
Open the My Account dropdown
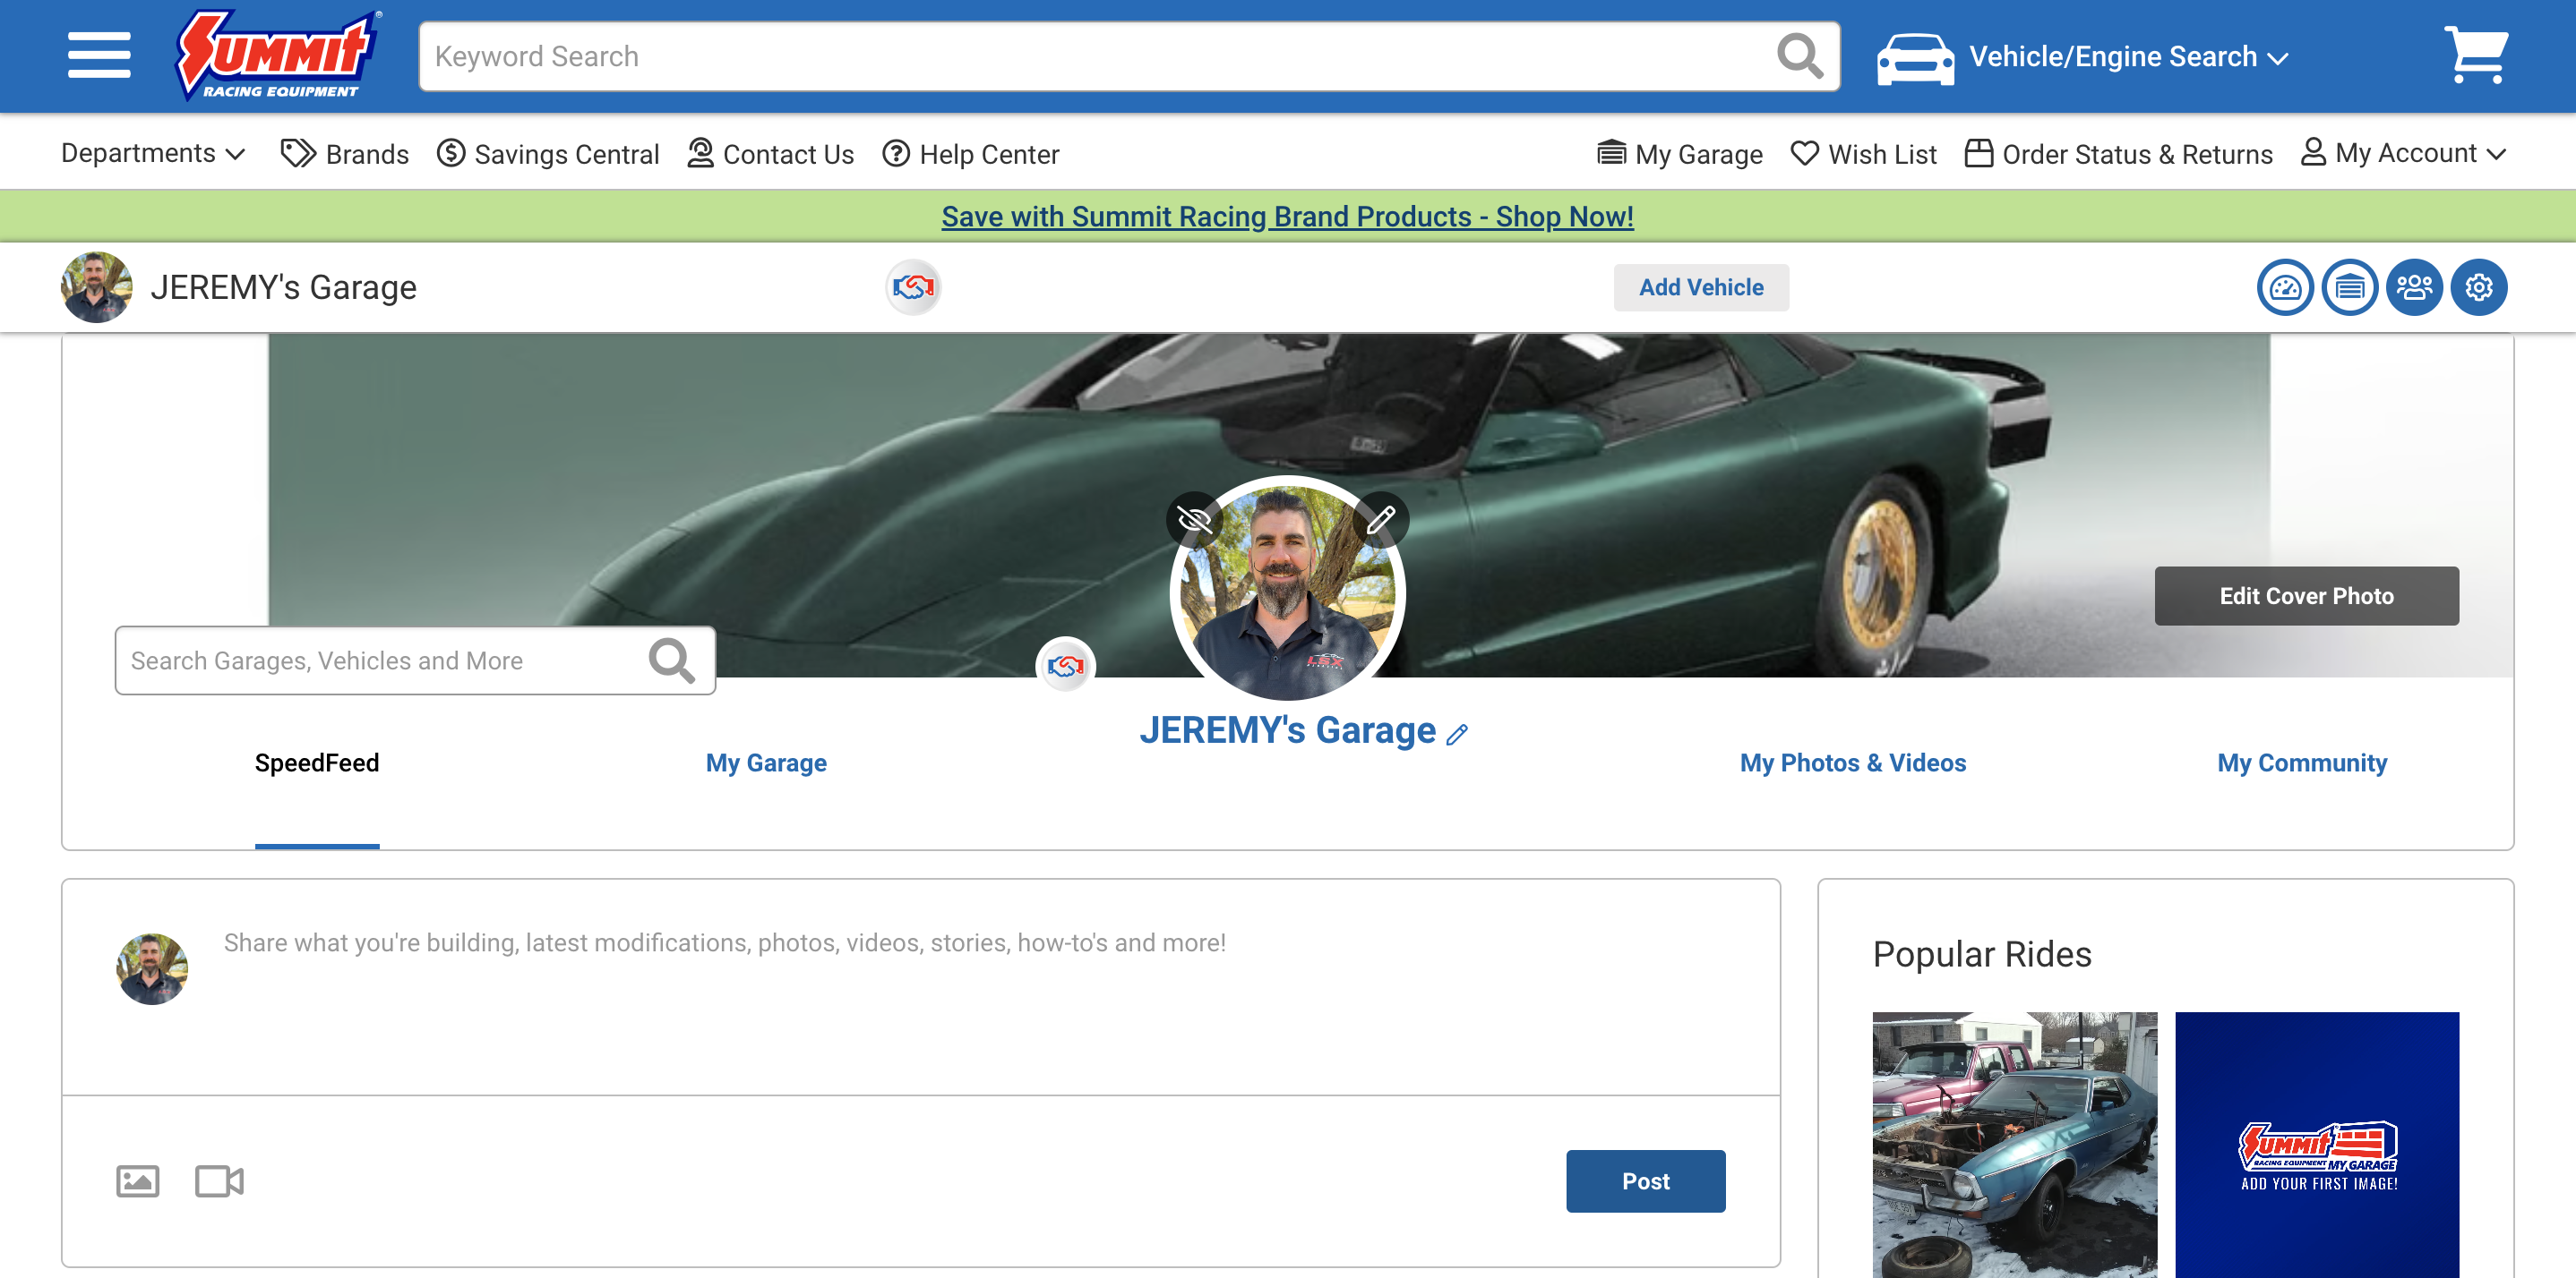click(x=2403, y=154)
